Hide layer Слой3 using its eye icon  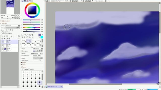click(x=2, y=45)
